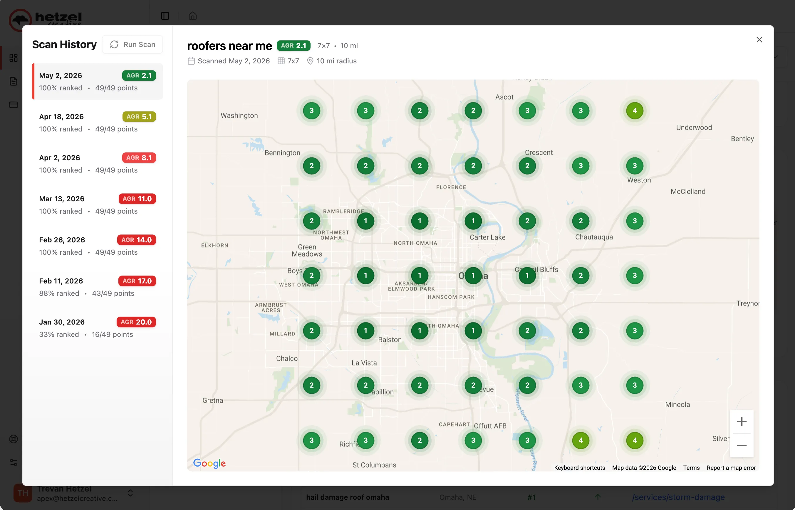The image size is (795, 510).
Task: Open the Jan 30, 2026 scan entry
Action: click(98, 328)
